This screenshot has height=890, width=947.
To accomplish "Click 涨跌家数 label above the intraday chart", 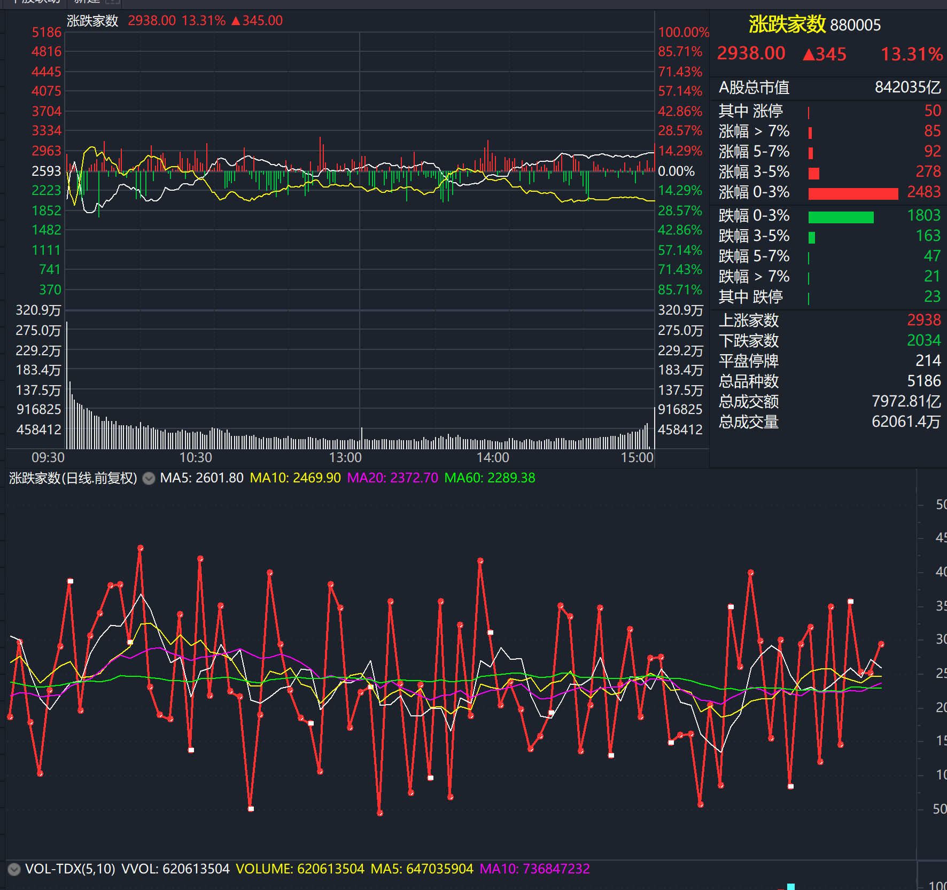I will coord(92,21).
